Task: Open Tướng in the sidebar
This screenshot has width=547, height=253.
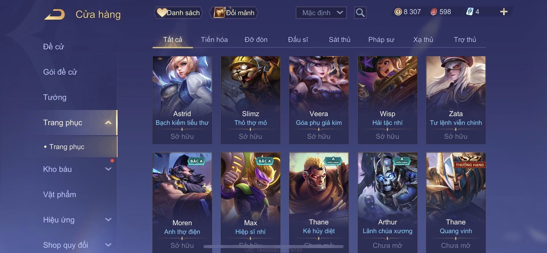Action: coord(55,97)
